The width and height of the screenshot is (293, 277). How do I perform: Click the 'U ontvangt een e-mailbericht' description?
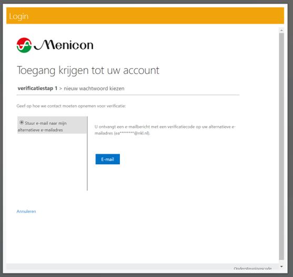[165, 130]
